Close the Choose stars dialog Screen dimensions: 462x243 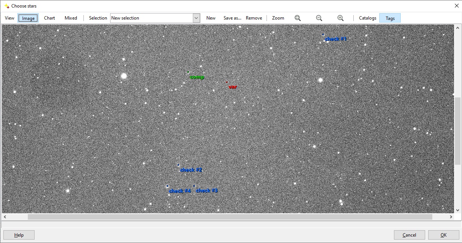pos(457,6)
